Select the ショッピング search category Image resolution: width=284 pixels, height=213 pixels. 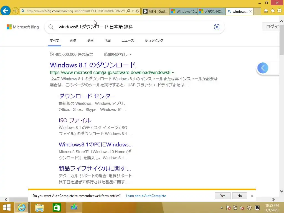click(x=154, y=40)
